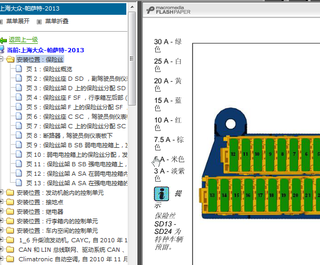The image size is (320, 265).
Task: Open 页 11：保险丝架 B SB 强电电控箱
Action: [x=77, y=164]
